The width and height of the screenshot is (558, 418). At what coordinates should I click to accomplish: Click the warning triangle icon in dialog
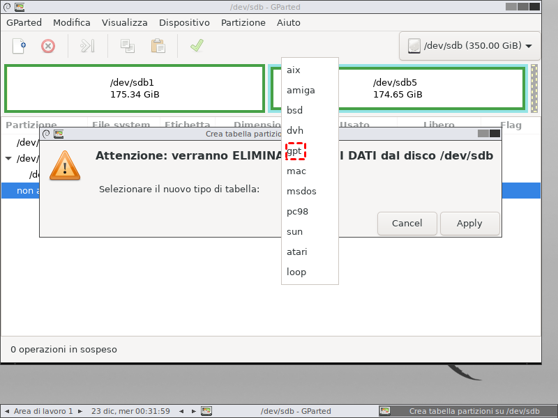pos(65,166)
